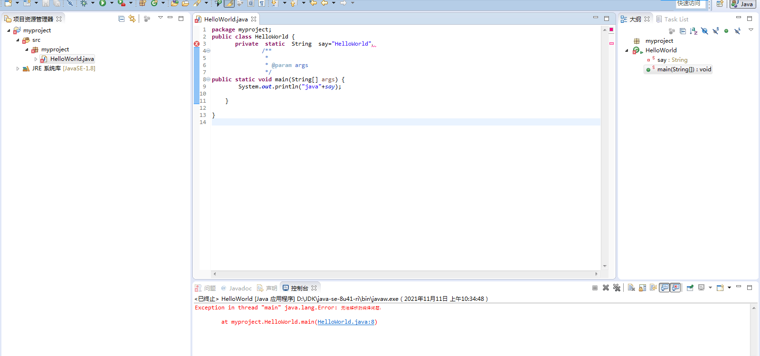Click Remove Launch X icon in Console
The width and height of the screenshot is (760, 356).
606,288
